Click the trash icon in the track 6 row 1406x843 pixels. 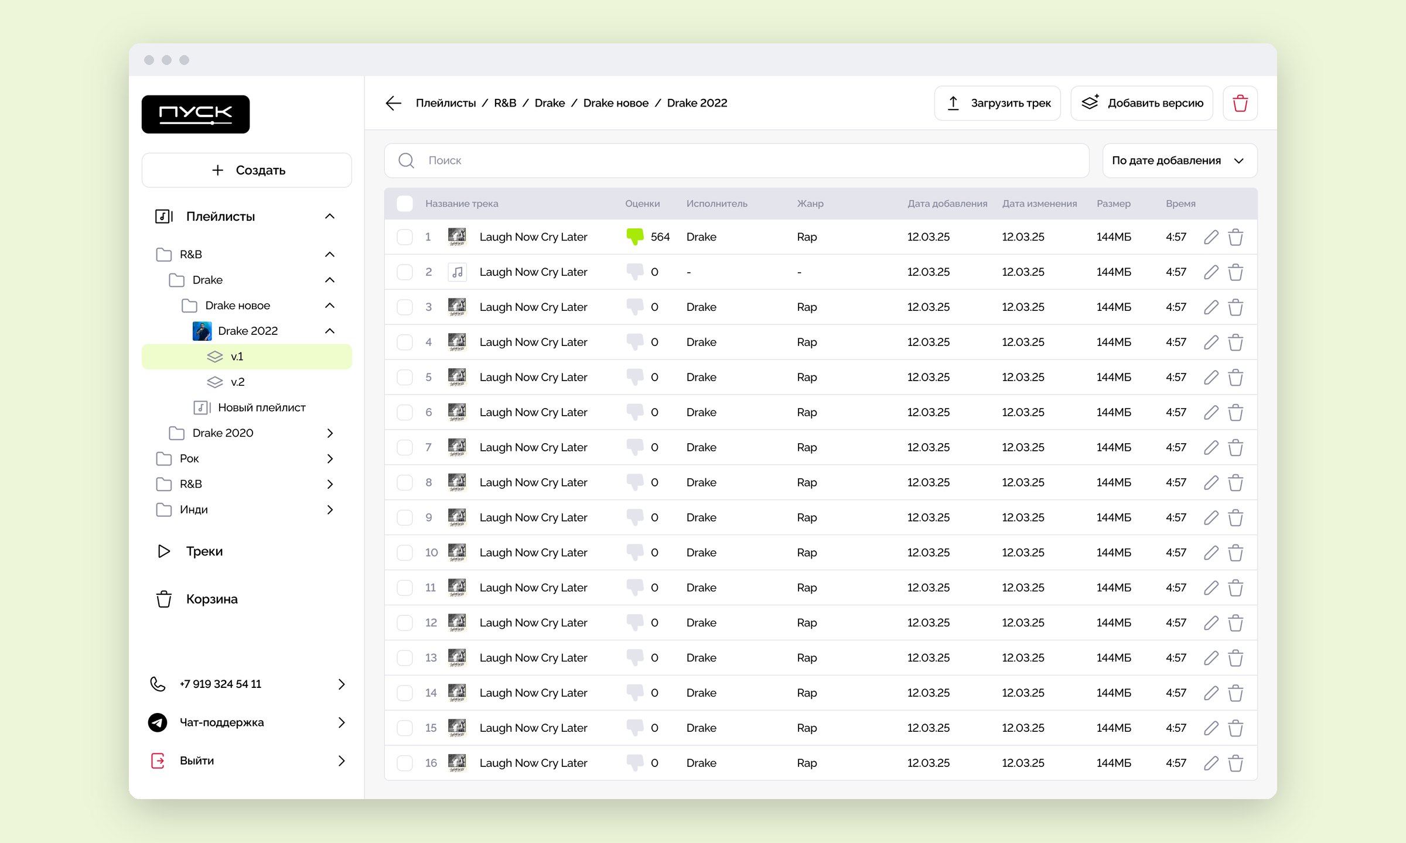point(1236,413)
